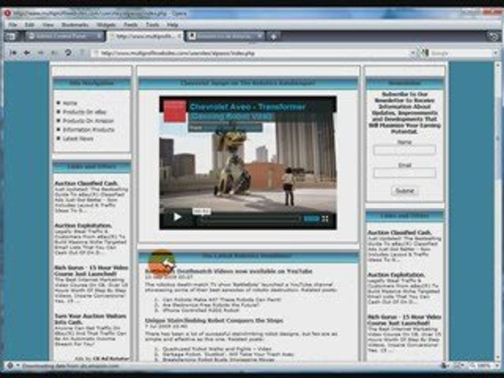This screenshot has width=504, height=378.
Task: Open the Feeds menu
Action: coord(130,25)
